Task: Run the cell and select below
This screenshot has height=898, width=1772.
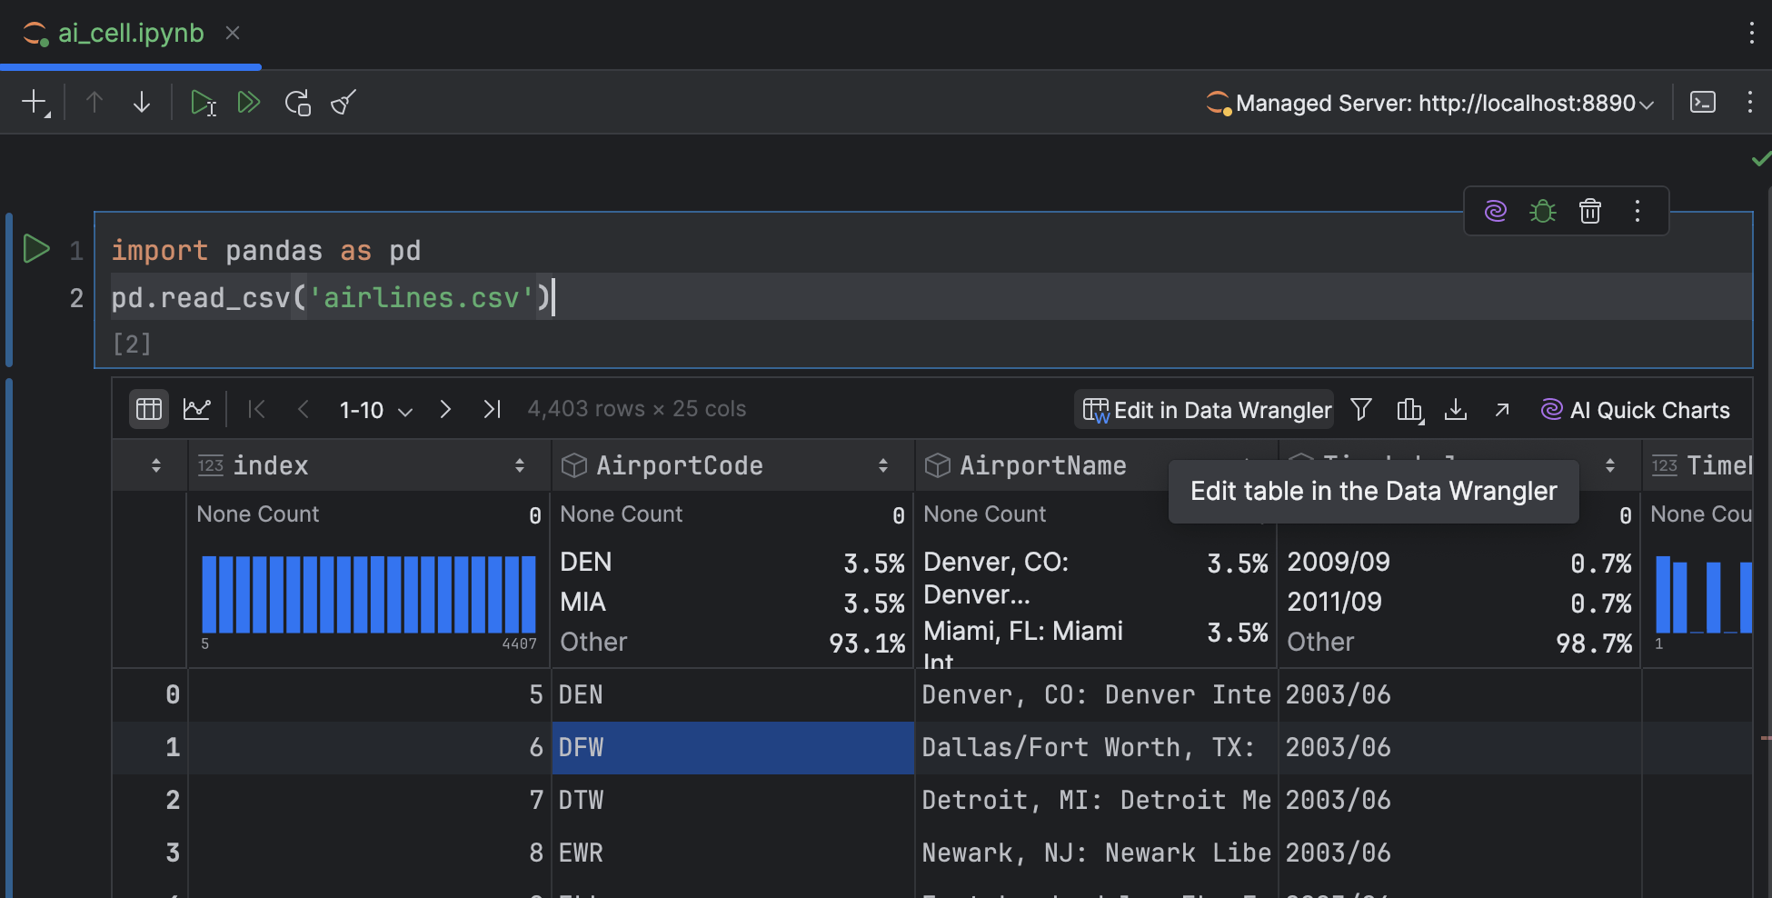Action: point(203,103)
